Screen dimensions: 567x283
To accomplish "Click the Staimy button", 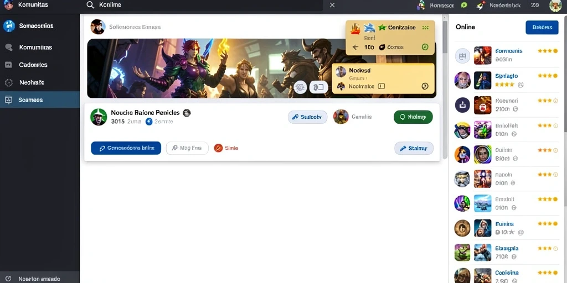I will pos(414,148).
